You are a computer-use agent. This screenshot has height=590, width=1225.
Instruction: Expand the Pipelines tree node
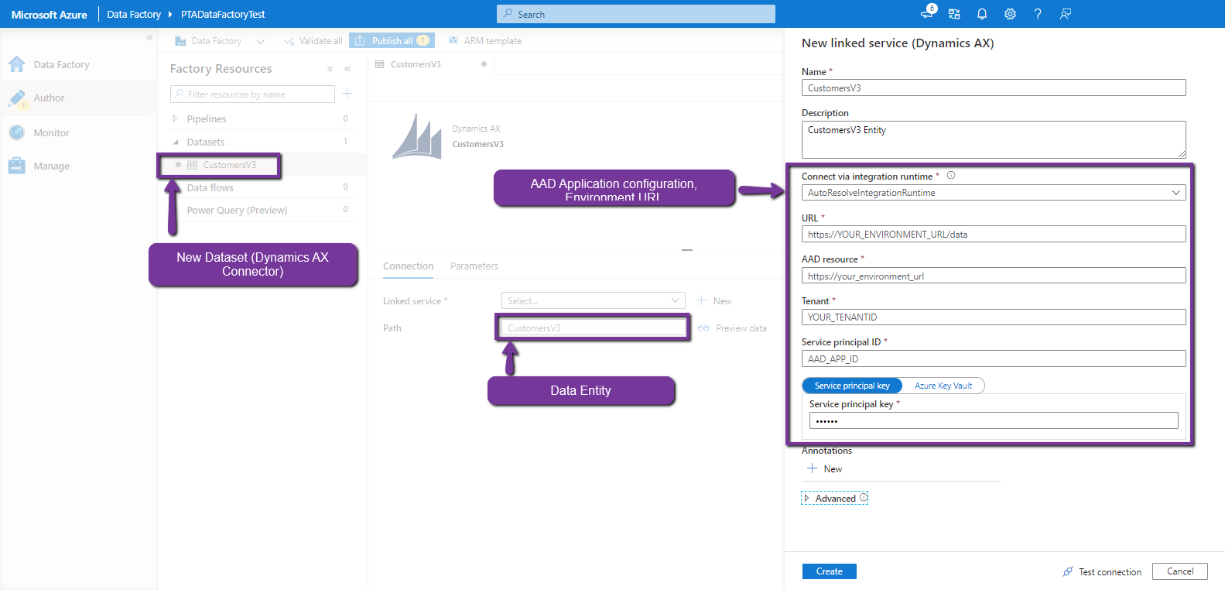(x=175, y=118)
